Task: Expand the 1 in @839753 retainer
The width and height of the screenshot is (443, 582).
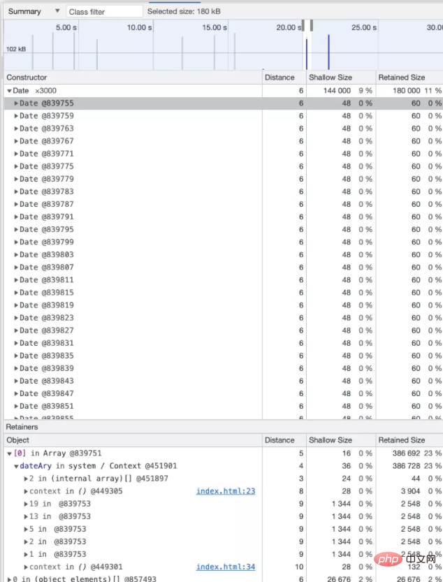Action: tap(26, 555)
